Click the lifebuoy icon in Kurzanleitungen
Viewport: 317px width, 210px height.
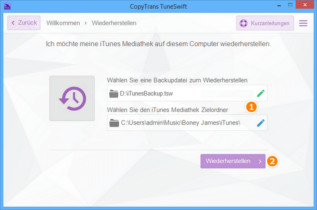point(244,23)
